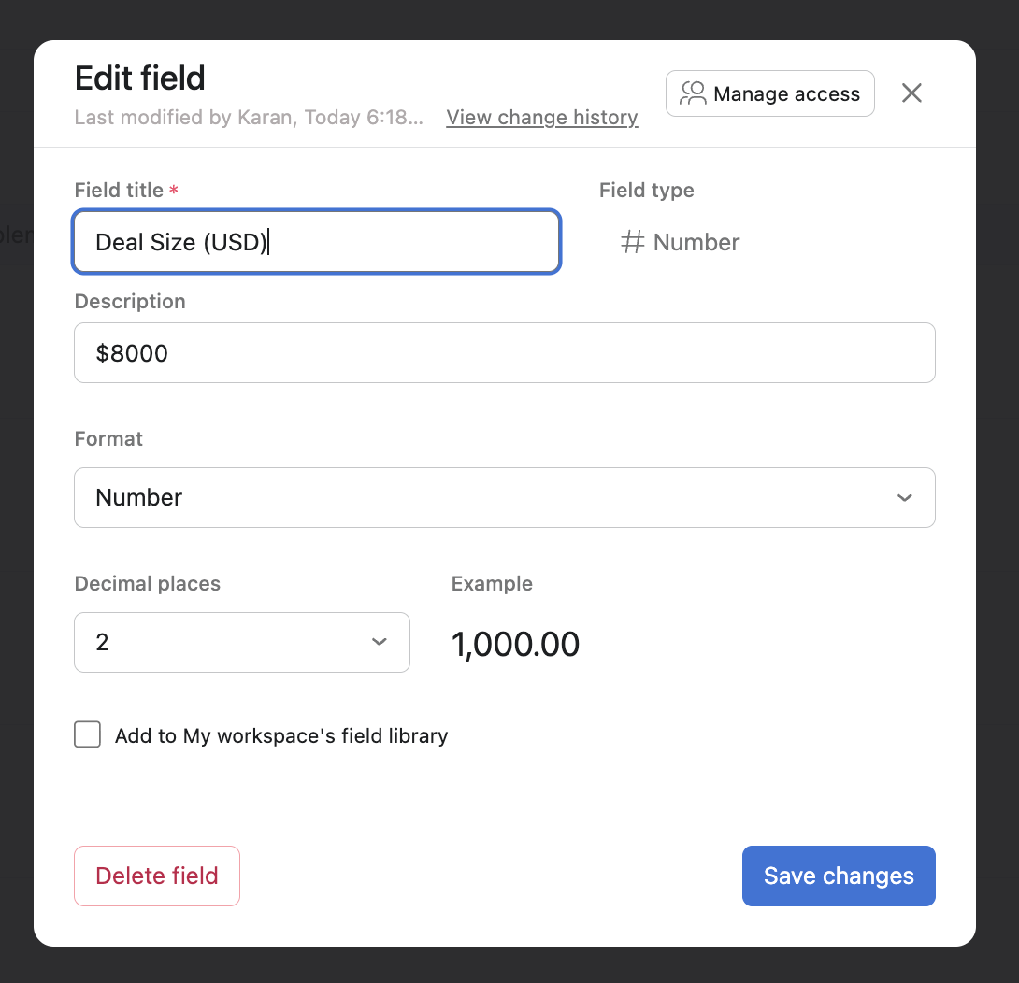Open the Decimal places dropdown set to 2
The image size is (1019, 983).
click(241, 642)
